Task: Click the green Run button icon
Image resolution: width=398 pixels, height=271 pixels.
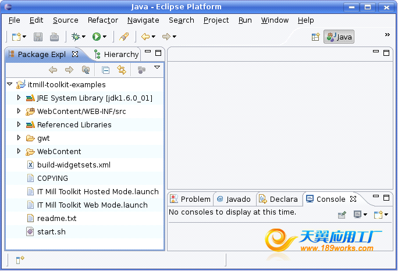Action: [x=97, y=37]
